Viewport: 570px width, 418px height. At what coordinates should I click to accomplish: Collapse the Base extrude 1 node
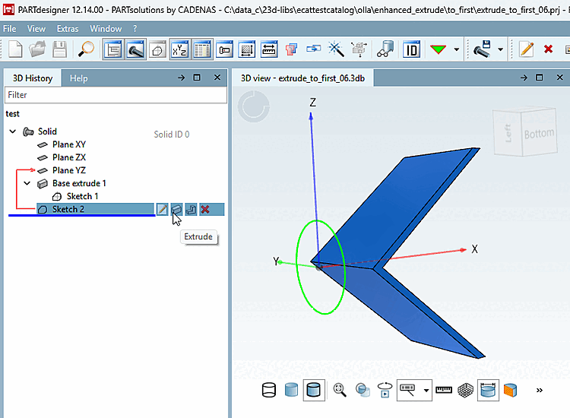pyautogui.click(x=27, y=183)
